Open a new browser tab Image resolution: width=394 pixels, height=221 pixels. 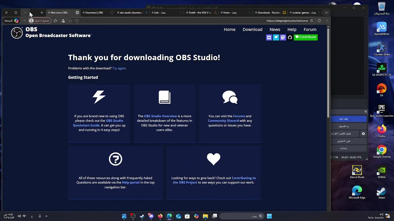pos(42,13)
